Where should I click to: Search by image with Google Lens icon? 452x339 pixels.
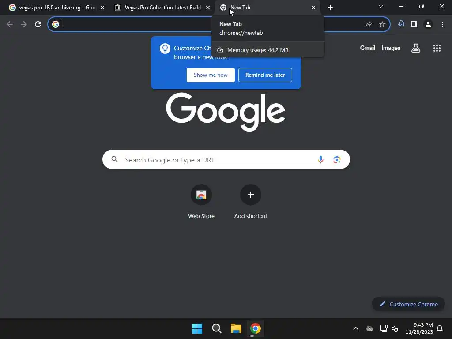pos(337,159)
